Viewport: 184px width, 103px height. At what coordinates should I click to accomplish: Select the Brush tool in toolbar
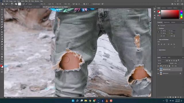click(2, 29)
